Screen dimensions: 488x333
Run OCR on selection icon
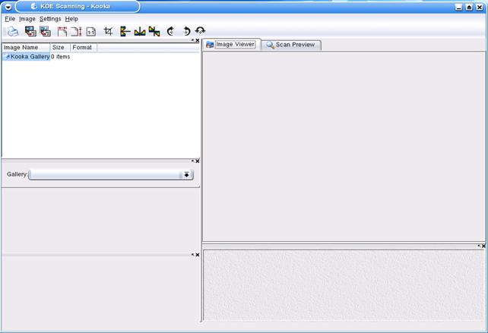pos(45,31)
